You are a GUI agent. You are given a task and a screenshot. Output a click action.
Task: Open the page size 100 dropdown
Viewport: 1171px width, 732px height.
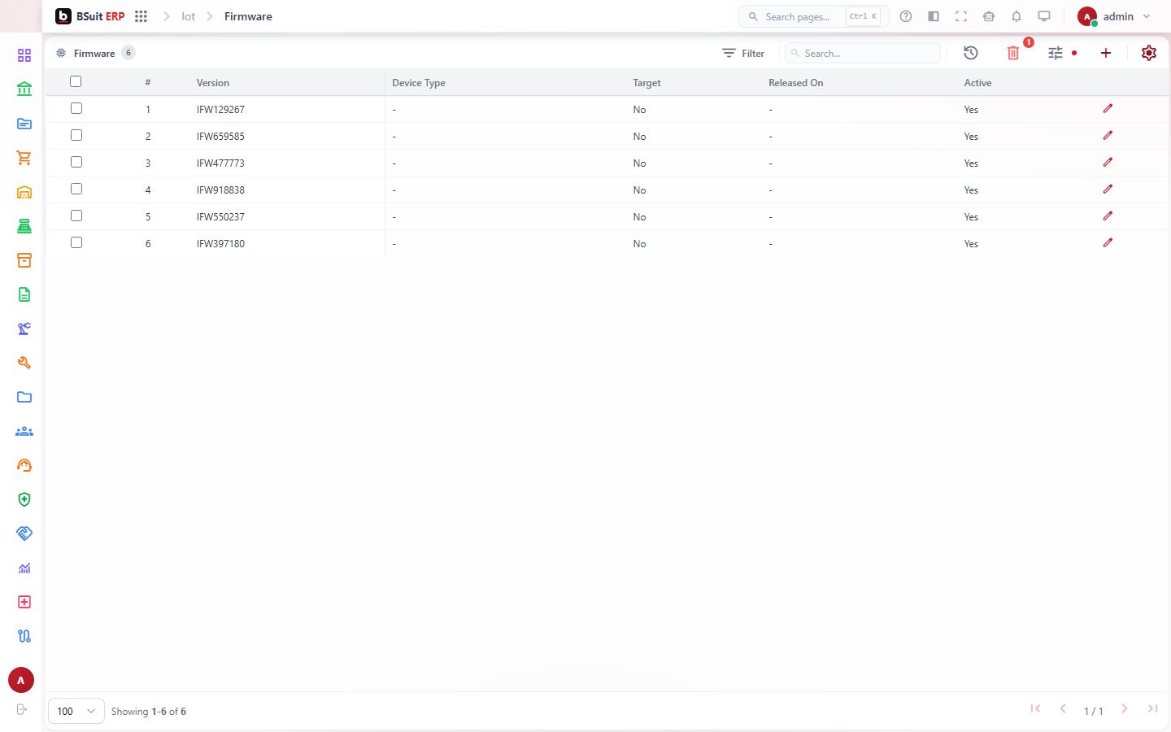pos(76,711)
